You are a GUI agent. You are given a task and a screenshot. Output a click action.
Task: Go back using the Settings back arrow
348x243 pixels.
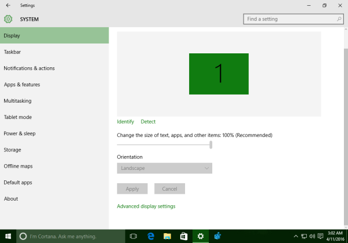(x=8, y=5)
